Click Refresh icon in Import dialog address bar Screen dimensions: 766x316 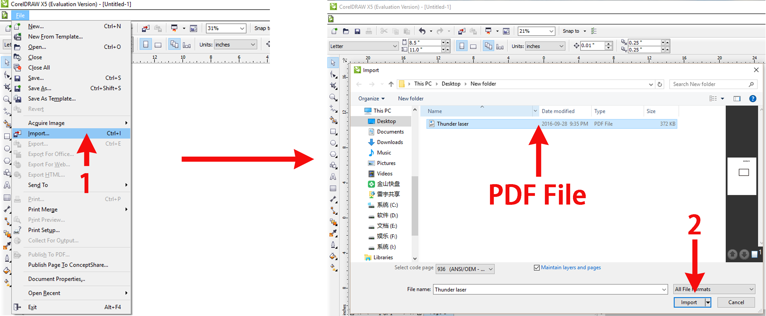click(x=660, y=84)
